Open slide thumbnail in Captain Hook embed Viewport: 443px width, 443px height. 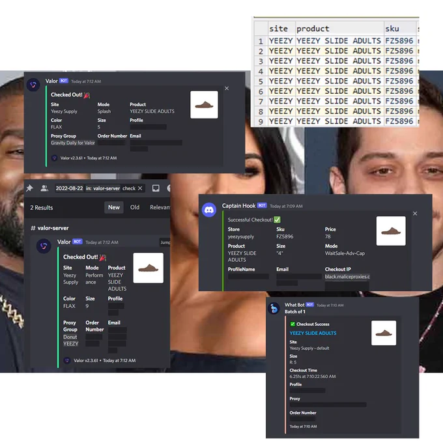[391, 231]
